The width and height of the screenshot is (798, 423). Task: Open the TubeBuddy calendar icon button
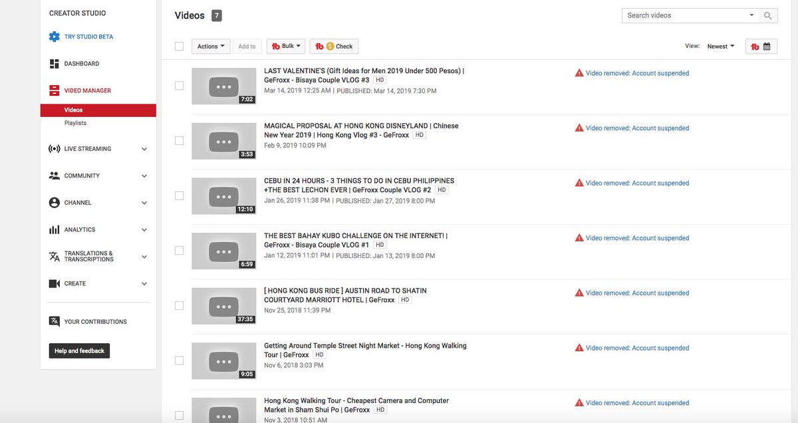coord(761,47)
